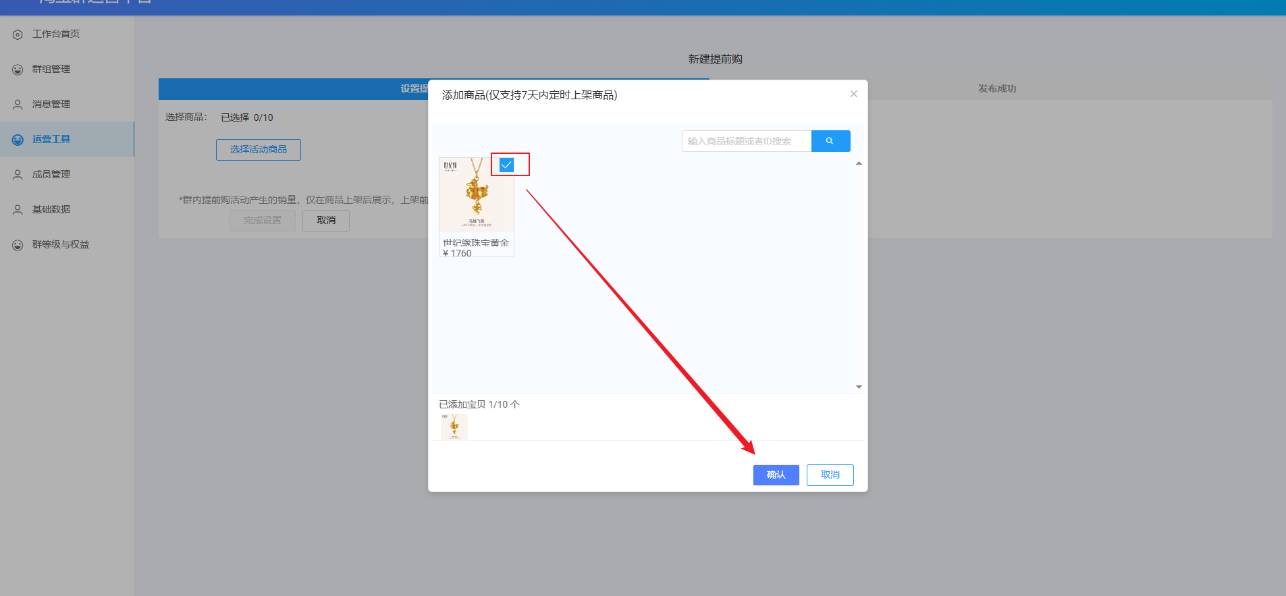
Task: Uncheck the selected gold pendant product checkbox
Action: [506, 165]
